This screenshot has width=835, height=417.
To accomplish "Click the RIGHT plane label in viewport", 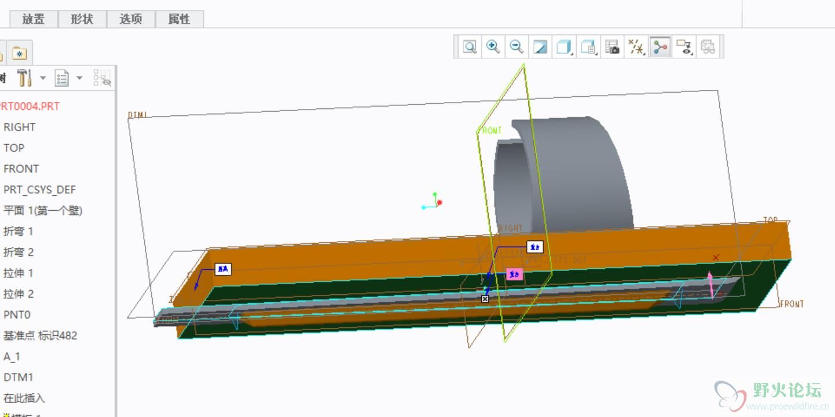I will (510, 228).
